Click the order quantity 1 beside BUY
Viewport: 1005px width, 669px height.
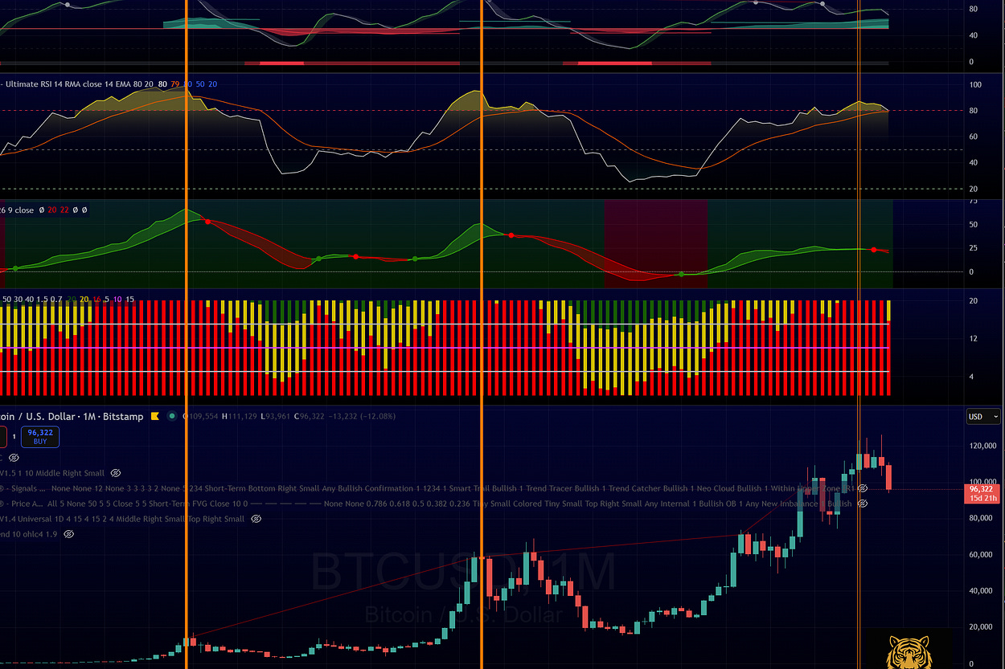pos(14,437)
